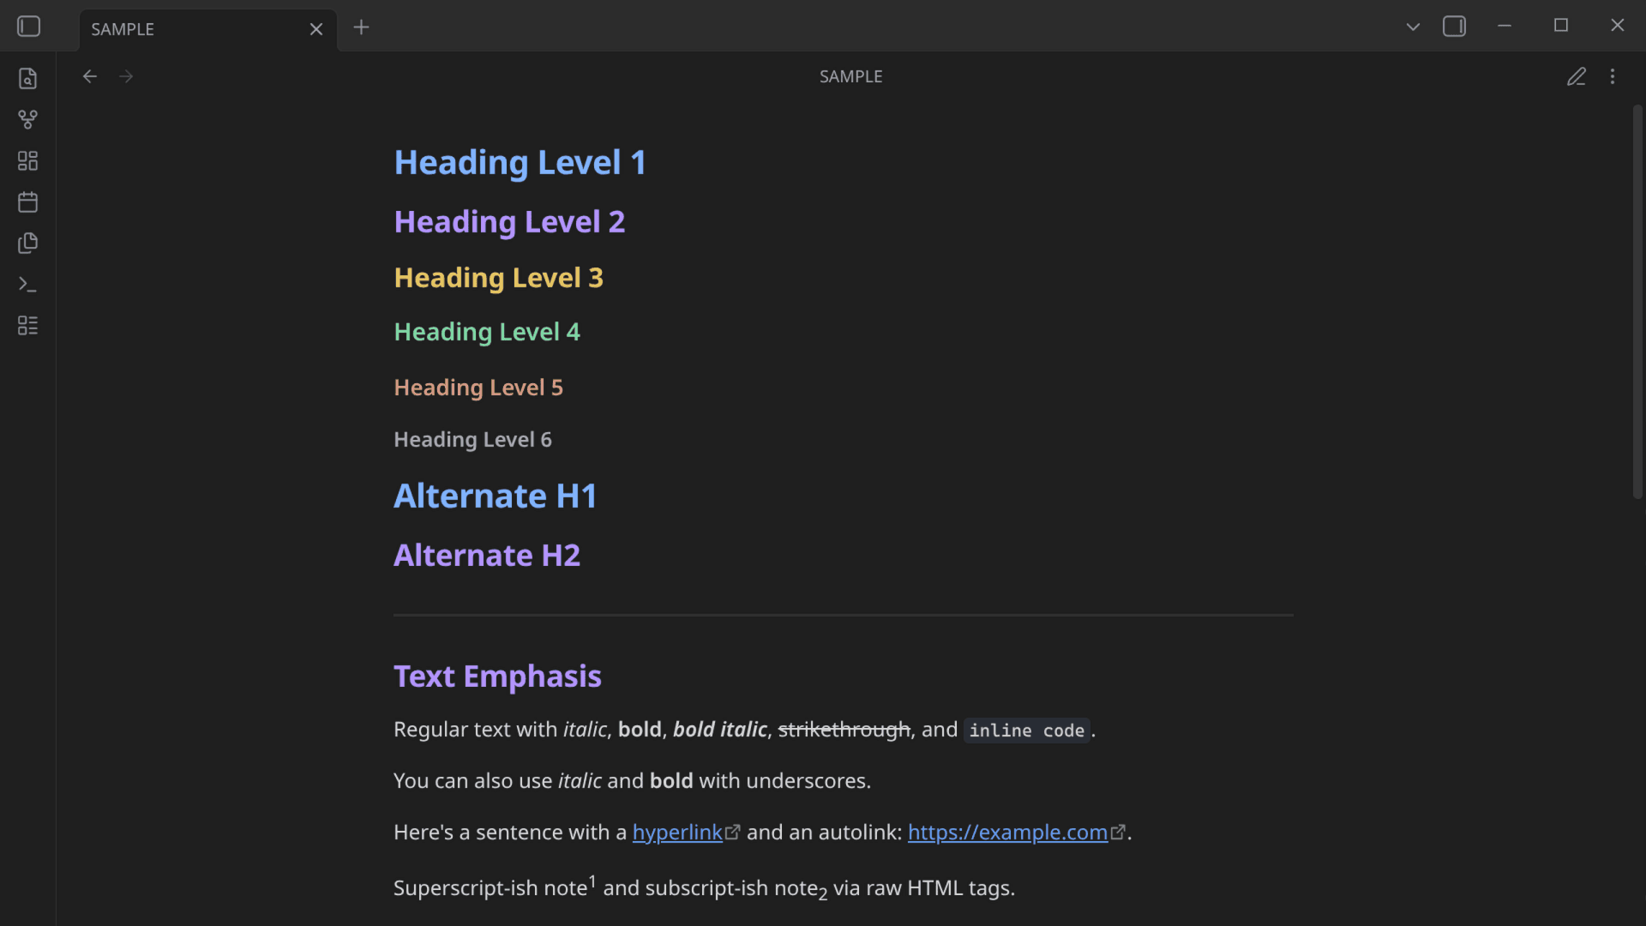Click the Heading Level 6 heading
Viewport: 1646px width, 926px height.
[472, 440]
